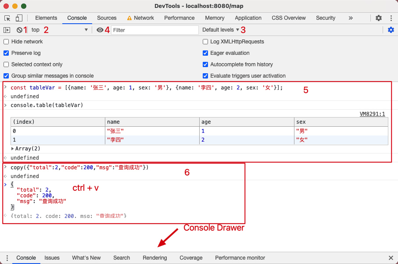Viewport: 398px width, 264px height.
Task: Open the Issues drawer tab
Action: [52, 258]
